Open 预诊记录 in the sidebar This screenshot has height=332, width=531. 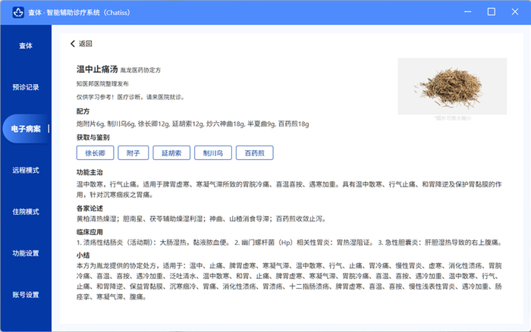26,87
